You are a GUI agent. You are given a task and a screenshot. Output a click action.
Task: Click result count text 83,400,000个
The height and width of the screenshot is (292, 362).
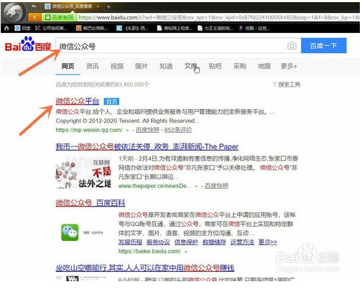pos(131,85)
